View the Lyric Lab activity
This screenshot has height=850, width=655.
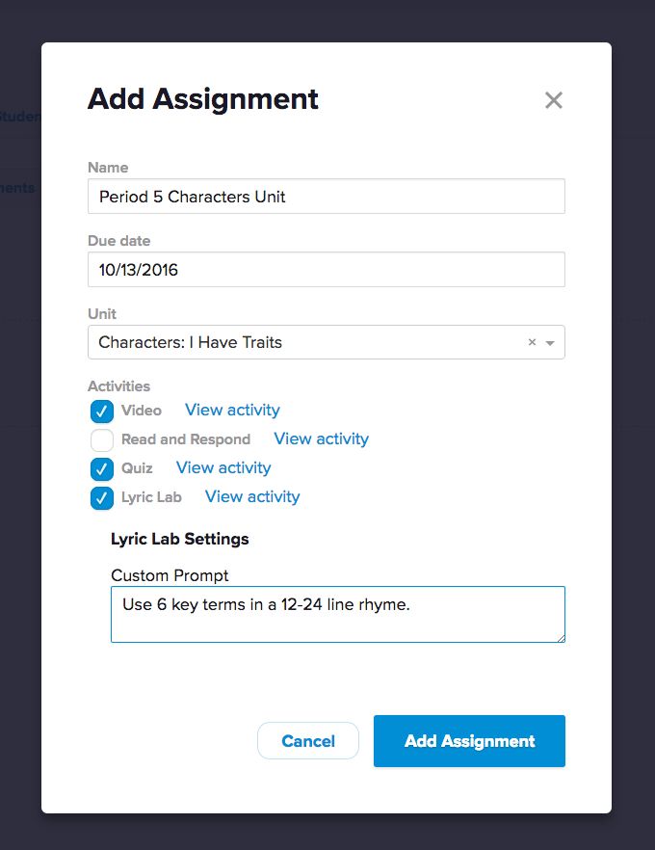click(252, 497)
